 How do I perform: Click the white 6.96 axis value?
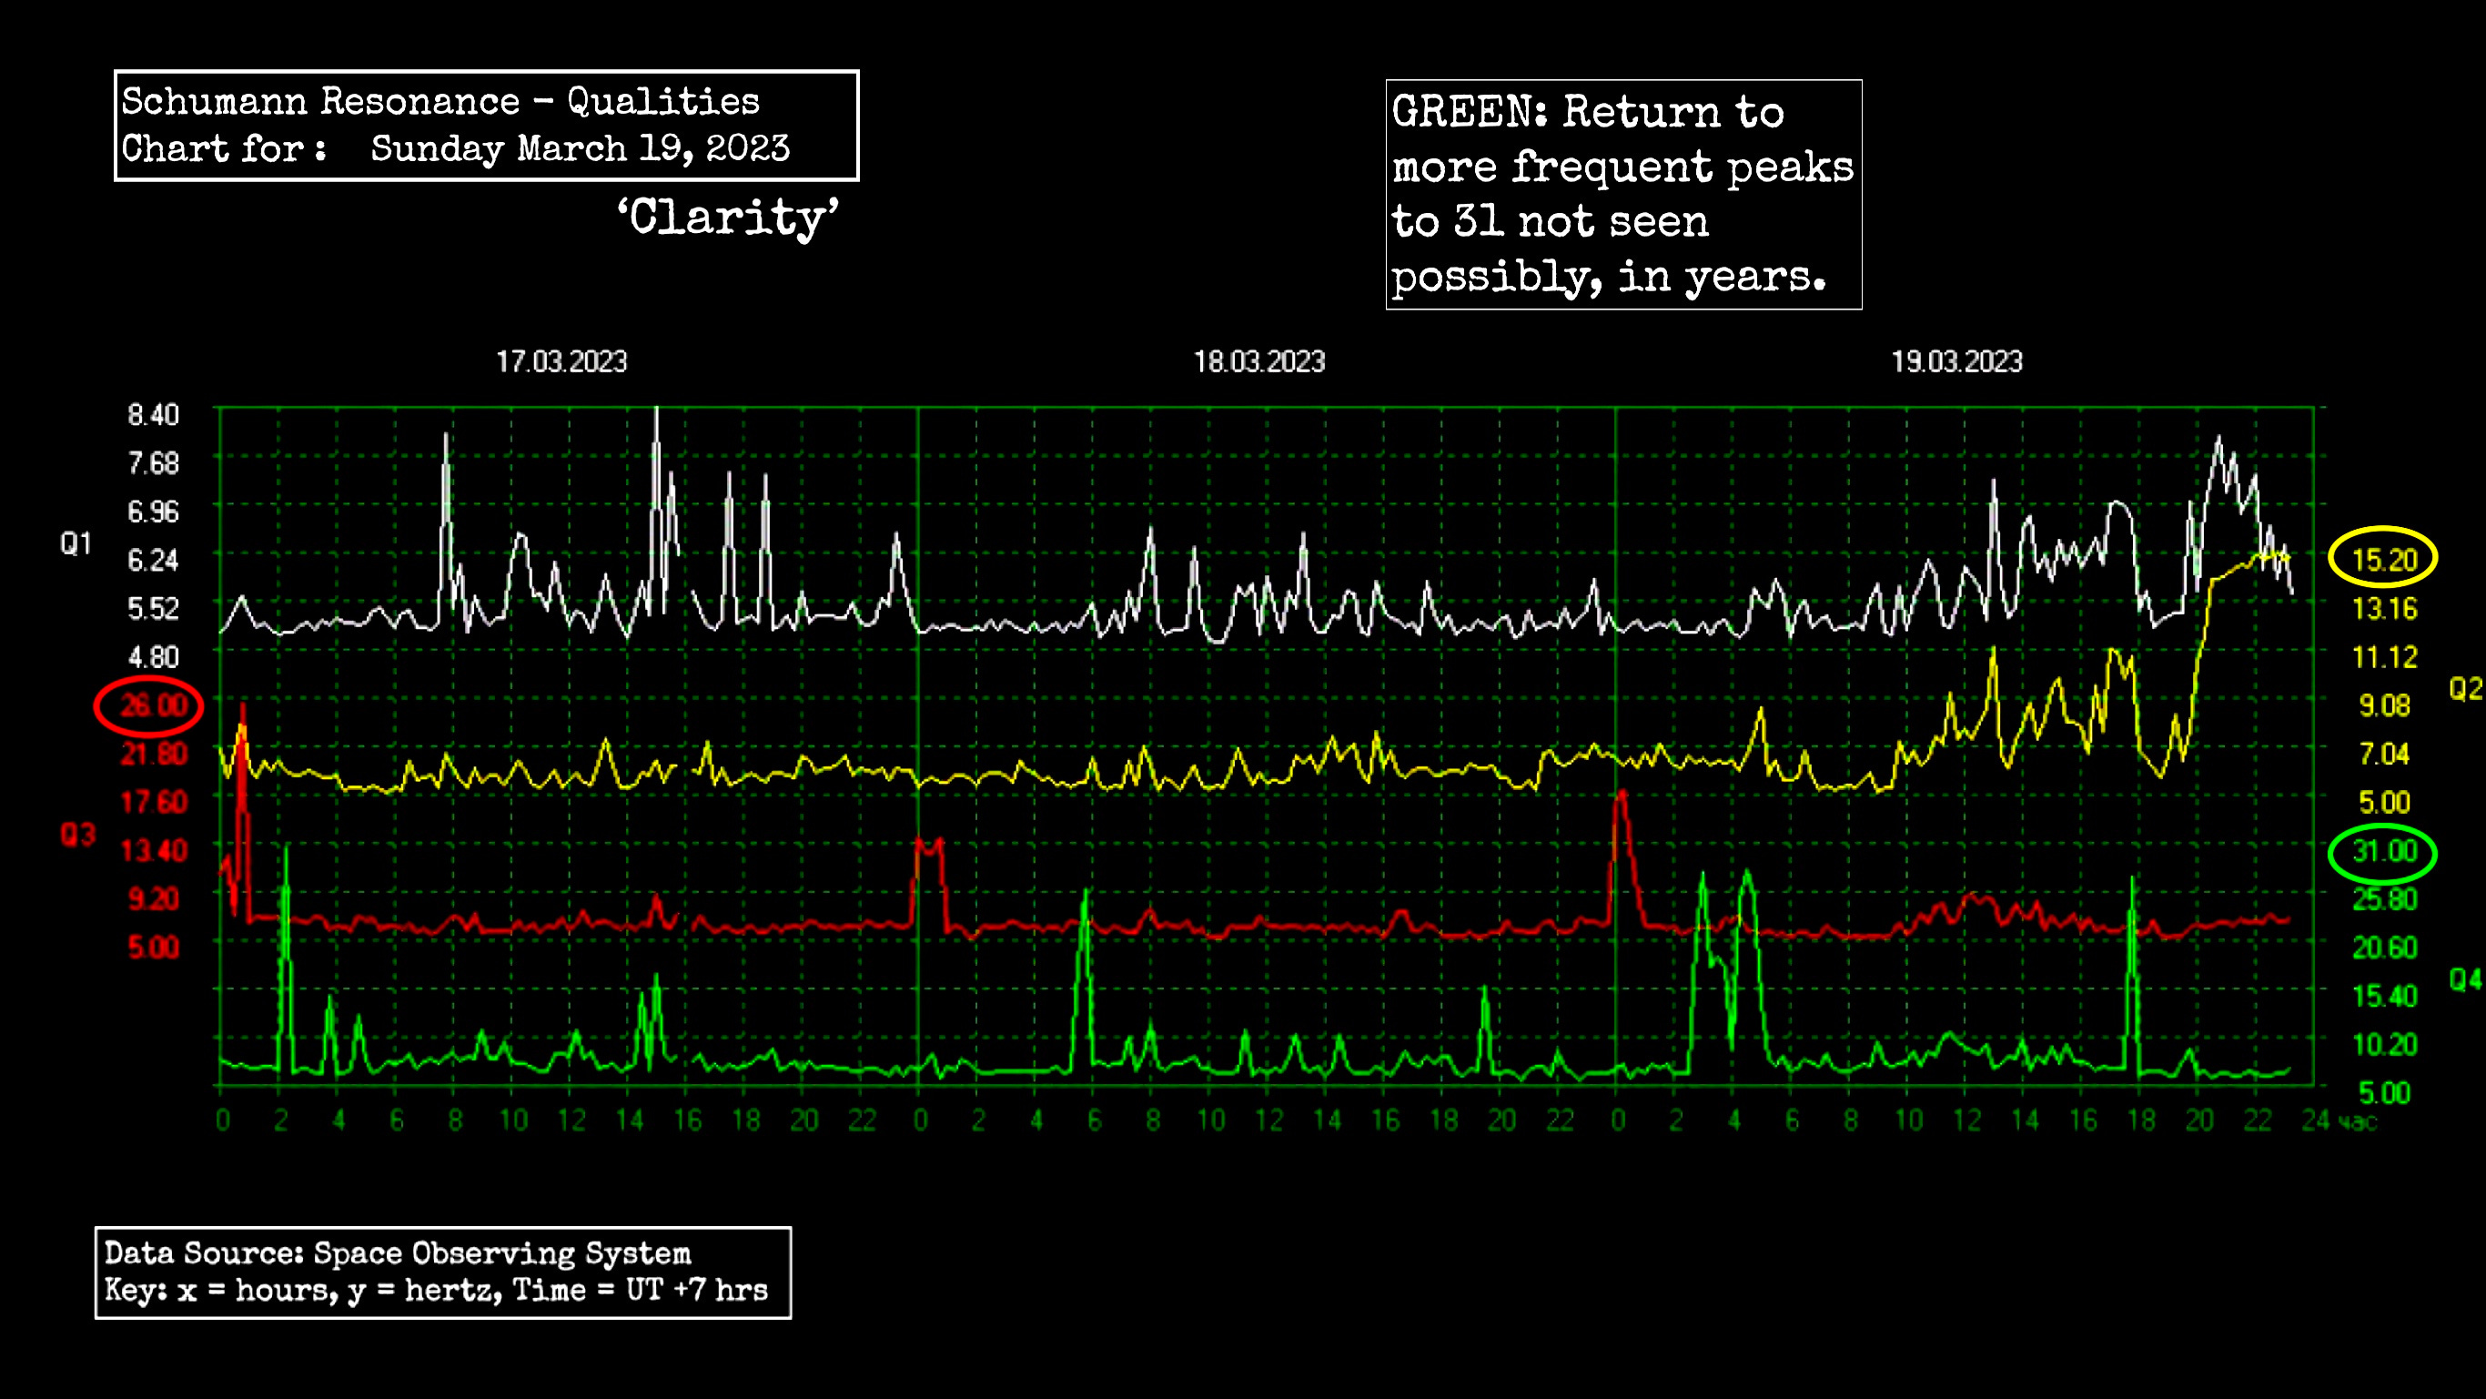pyautogui.click(x=154, y=512)
